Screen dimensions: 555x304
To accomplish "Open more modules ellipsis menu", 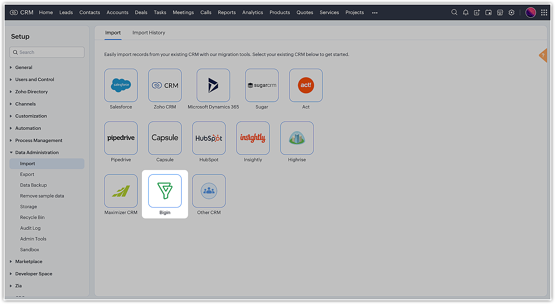I will (x=375, y=13).
